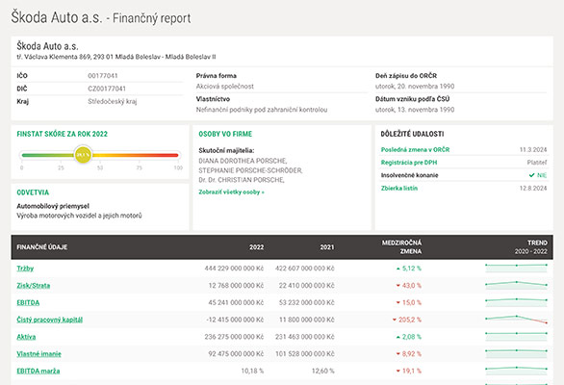564x385 pixels.
Task: Click the green check icon beside NIE
Action: point(531,175)
